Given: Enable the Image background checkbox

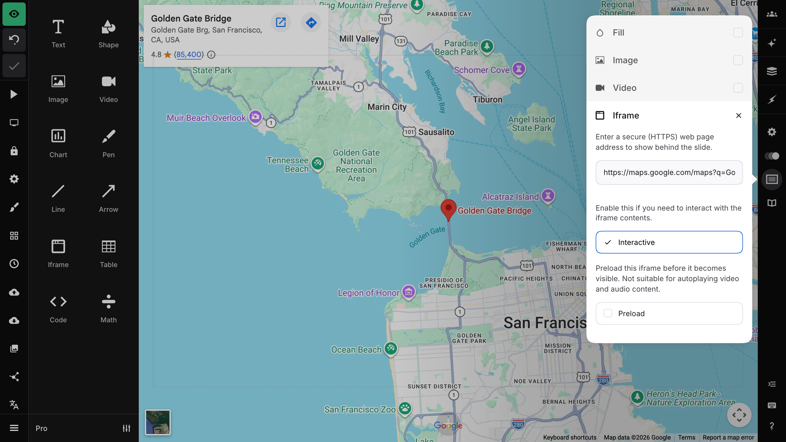Looking at the screenshot, I should [x=738, y=60].
